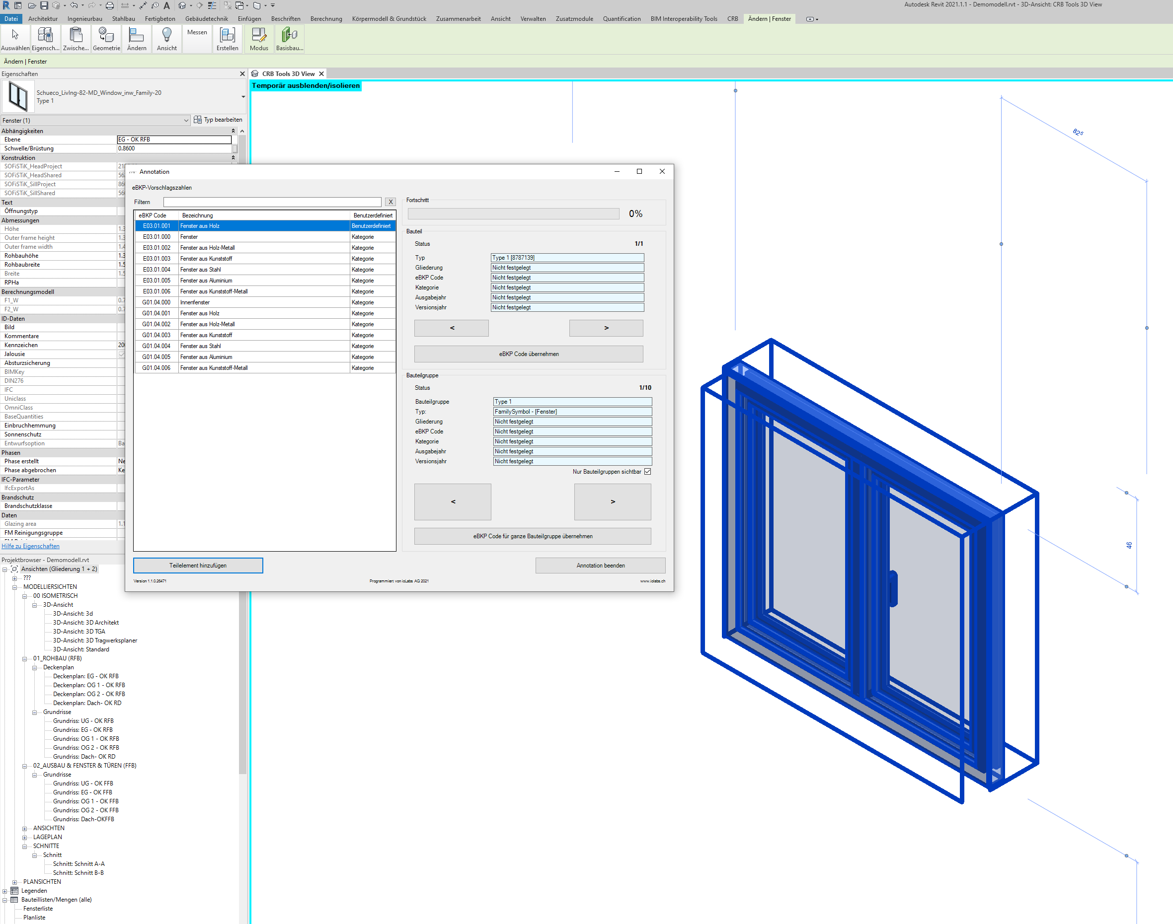Click previous '<' button in Bauteilgruppe section
This screenshot has width=1173, height=924.
[x=453, y=501]
